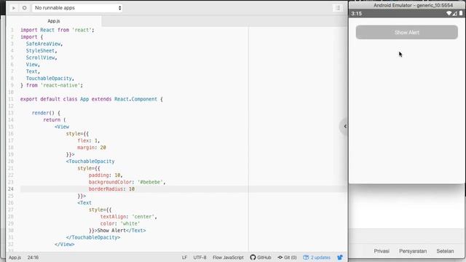
Task: Tap the Show Alert button in emulator
Action: (x=406, y=32)
